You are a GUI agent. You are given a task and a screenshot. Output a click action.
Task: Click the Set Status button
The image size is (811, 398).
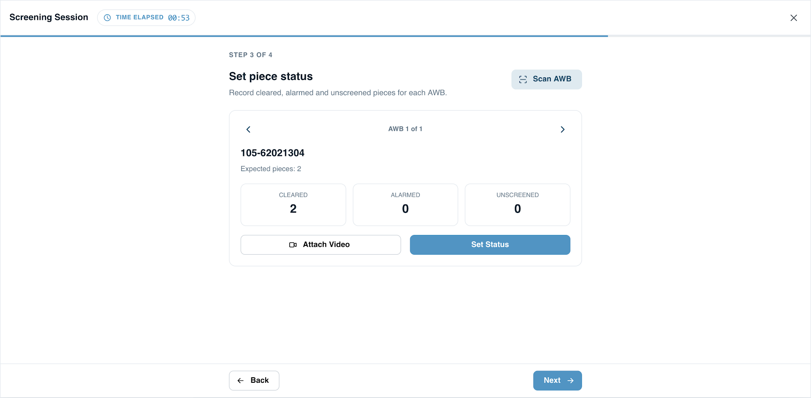tap(490, 245)
